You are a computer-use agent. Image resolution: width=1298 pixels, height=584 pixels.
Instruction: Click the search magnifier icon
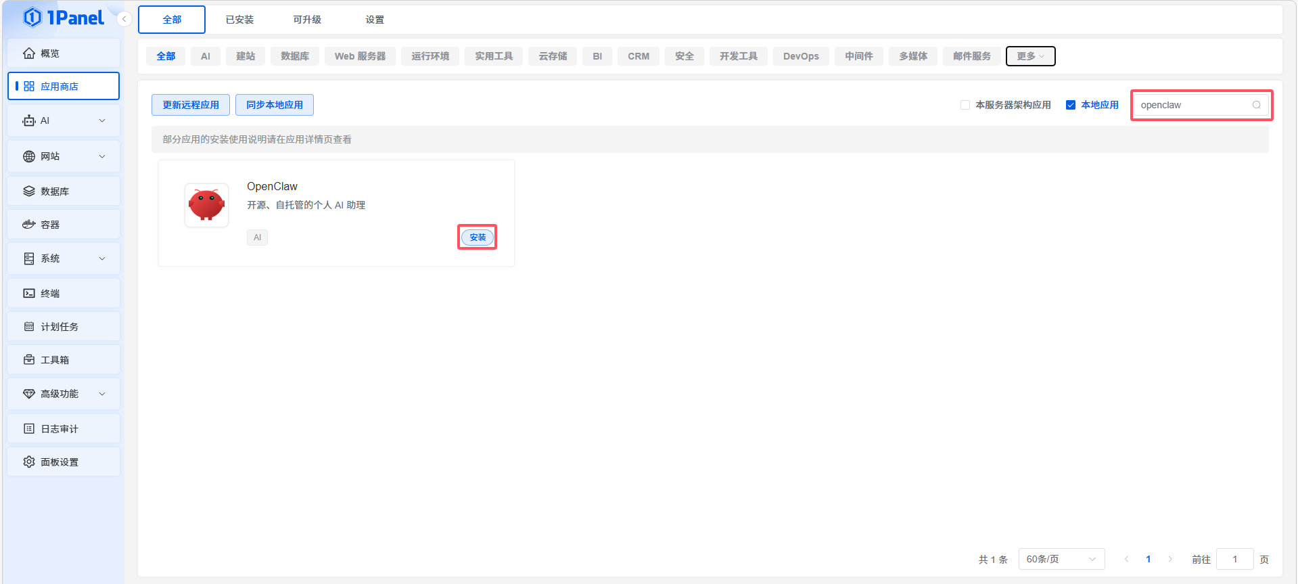pyautogui.click(x=1256, y=105)
